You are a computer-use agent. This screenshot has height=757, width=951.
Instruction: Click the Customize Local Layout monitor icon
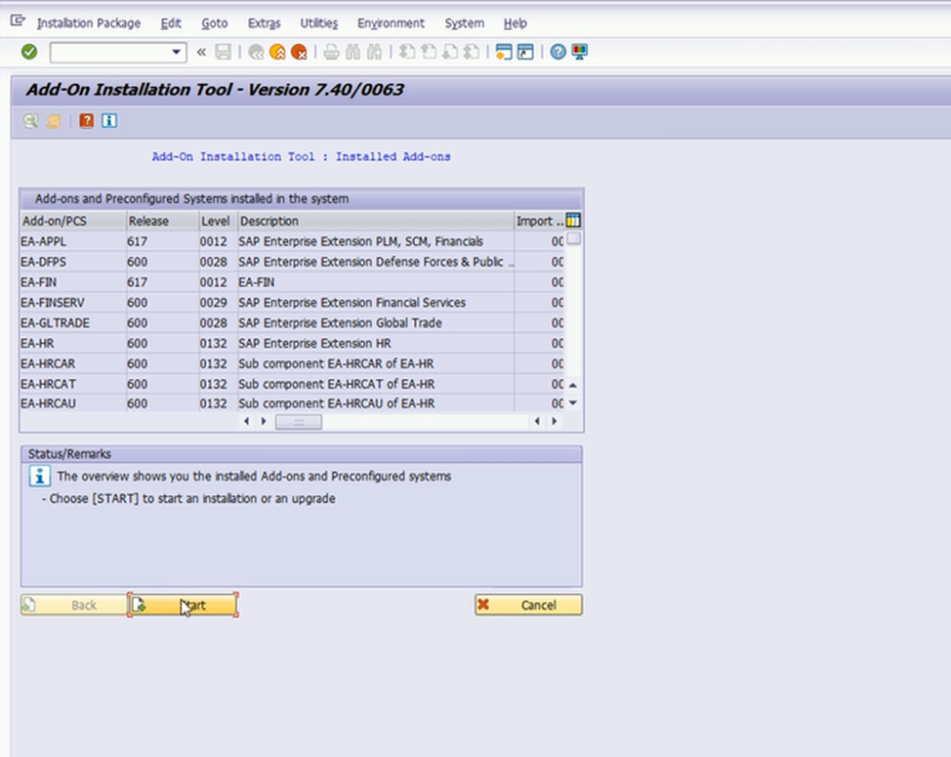(x=579, y=52)
